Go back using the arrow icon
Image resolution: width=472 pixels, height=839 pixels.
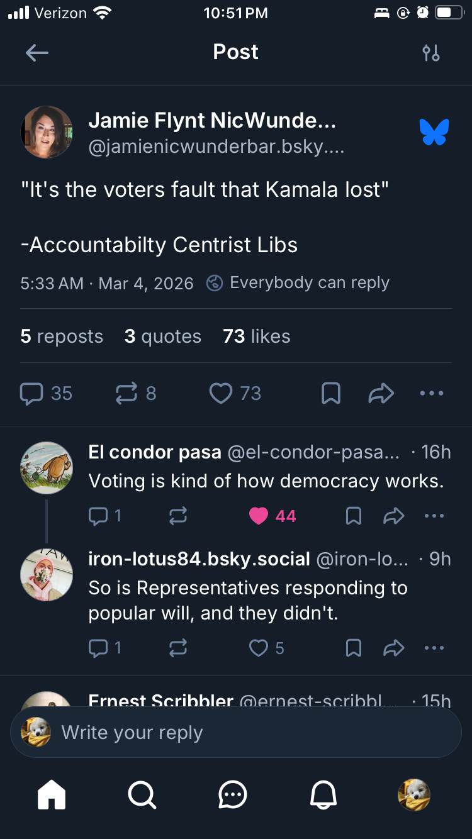click(37, 53)
